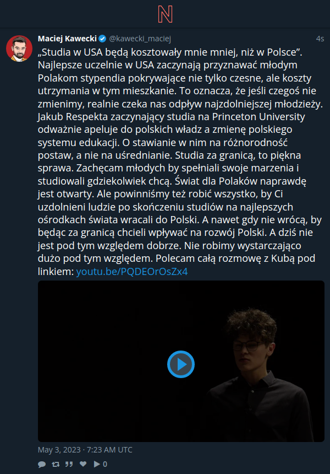
Task: Click the quote marks icon
Action: 69,464
